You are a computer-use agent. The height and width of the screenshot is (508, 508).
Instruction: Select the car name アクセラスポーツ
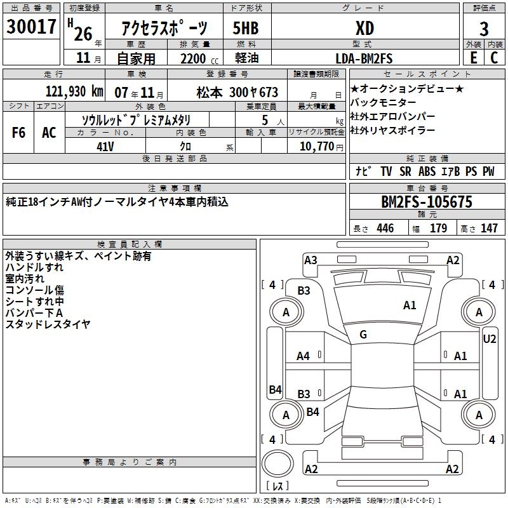pos(164,27)
